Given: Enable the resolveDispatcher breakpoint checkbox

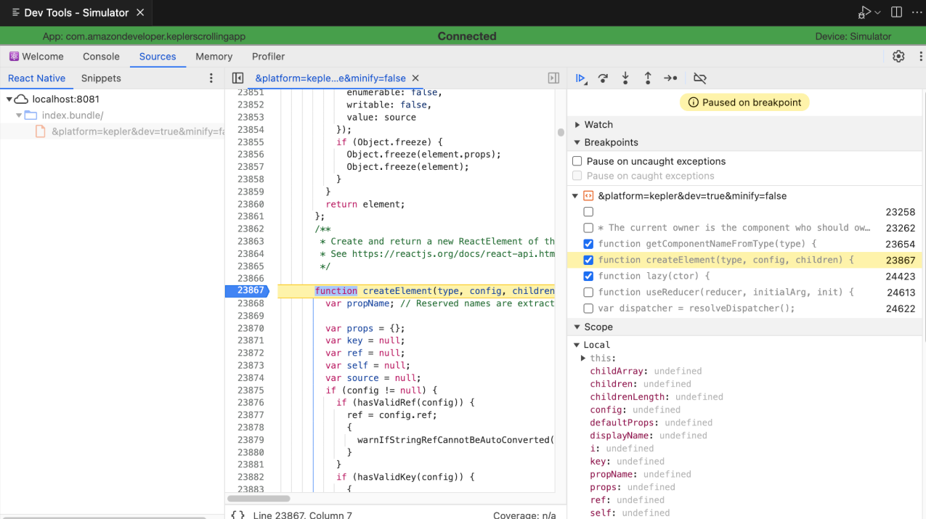Looking at the screenshot, I should click(x=588, y=308).
